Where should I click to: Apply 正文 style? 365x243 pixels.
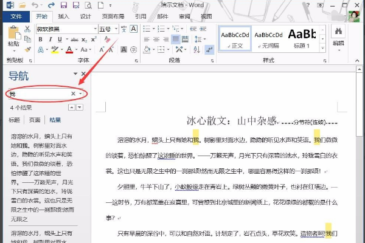point(235,39)
